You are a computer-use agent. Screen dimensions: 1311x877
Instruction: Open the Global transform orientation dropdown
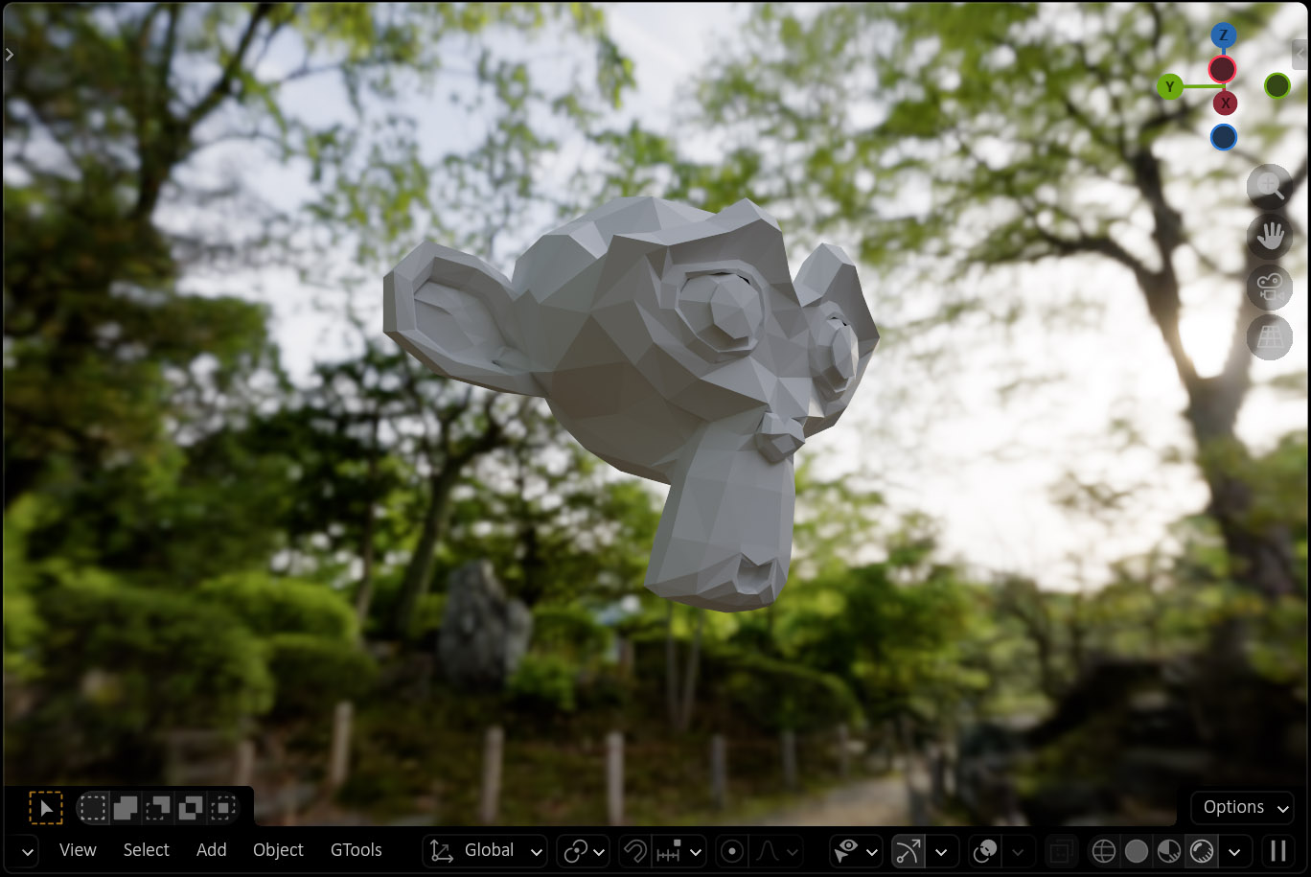(x=485, y=850)
